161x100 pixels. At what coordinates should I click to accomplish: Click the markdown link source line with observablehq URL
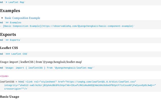point(67,26)
